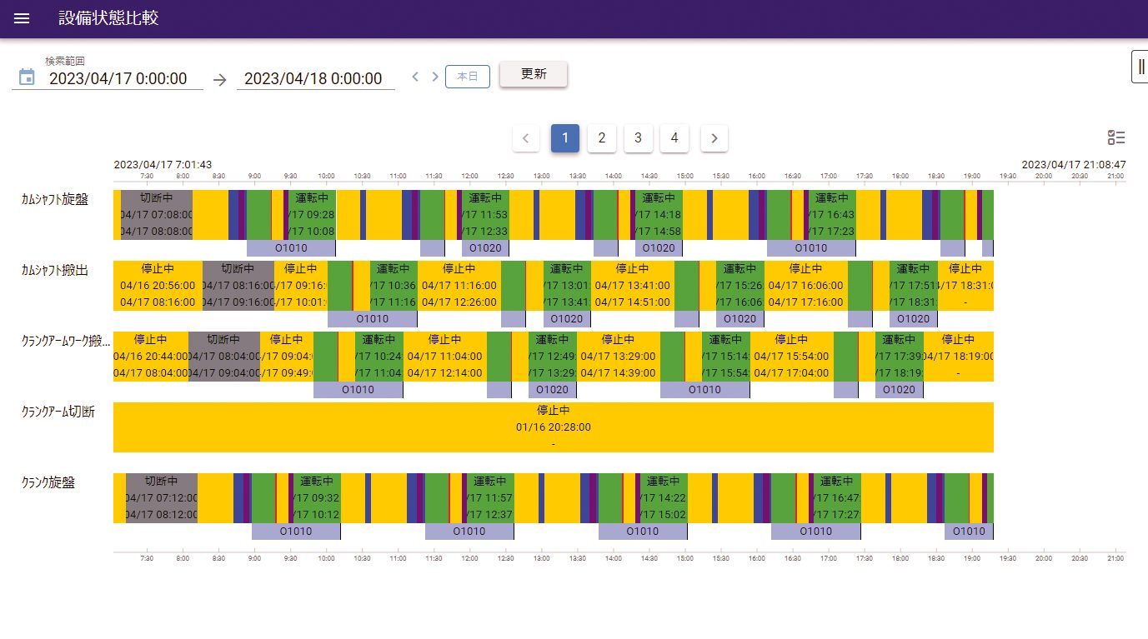Select 停止中 04/17 16:06:00 block in カムシャフト搬出
The image size is (1148, 639).
pos(806,286)
